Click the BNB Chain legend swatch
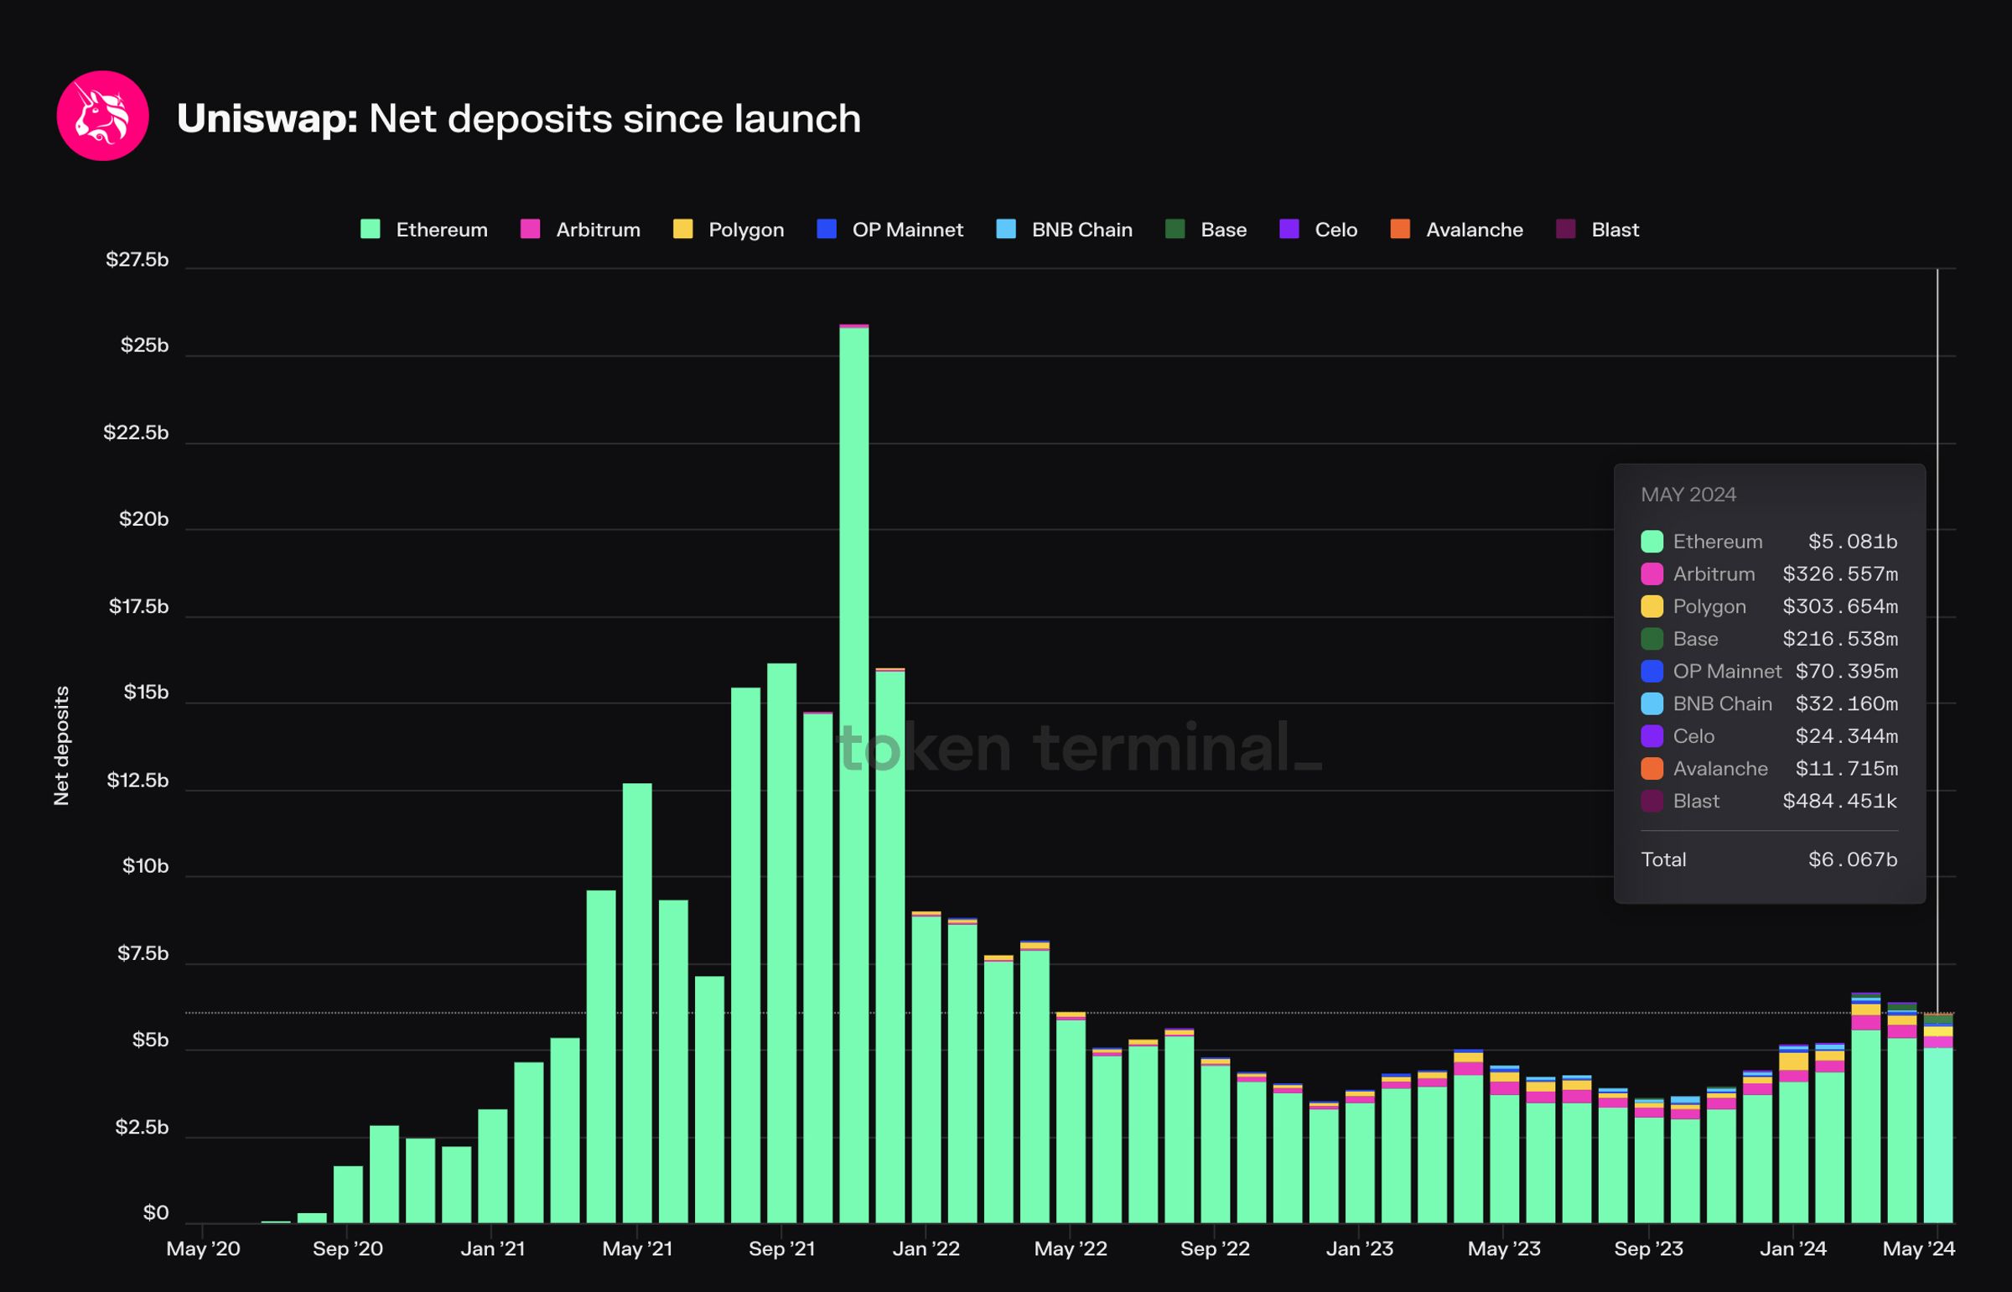 coord(1005,229)
